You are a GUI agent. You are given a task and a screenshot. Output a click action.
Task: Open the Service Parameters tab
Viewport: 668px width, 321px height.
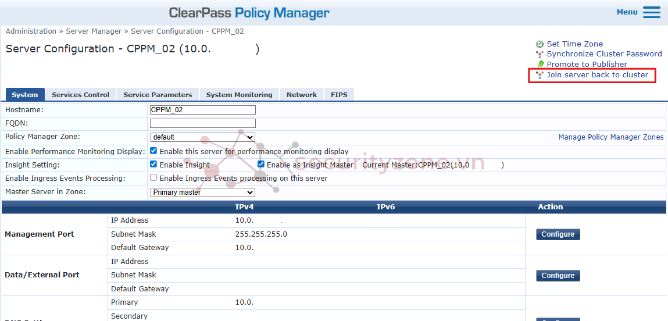coord(158,95)
